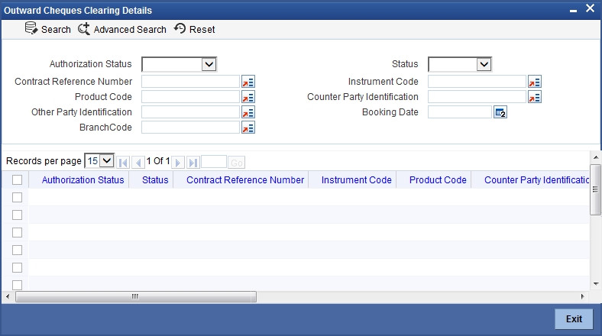Focus the Booking Date input field
Image resolution: width=602 pixels, height=336 pixels.
pos(460,112)
